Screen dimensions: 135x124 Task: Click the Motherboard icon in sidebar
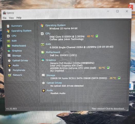click(x=9, y=46)
